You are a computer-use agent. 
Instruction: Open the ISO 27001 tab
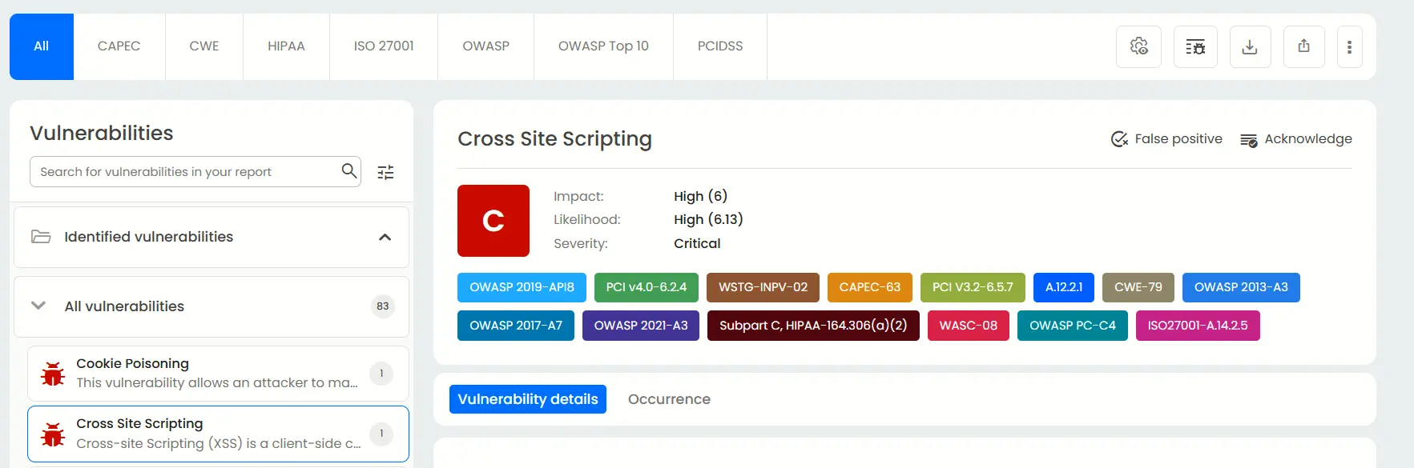[x=384, y=46]
